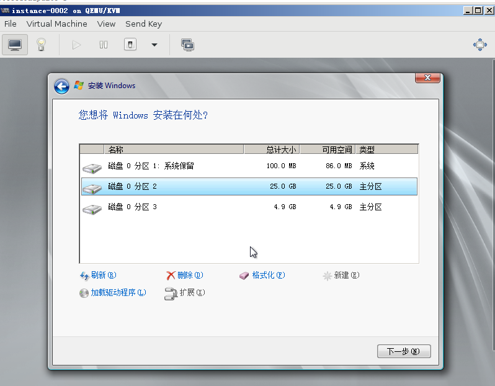Open virtual hardware details lightbulb
Screen dimensions: 495x386
click(x=41, y=45)
